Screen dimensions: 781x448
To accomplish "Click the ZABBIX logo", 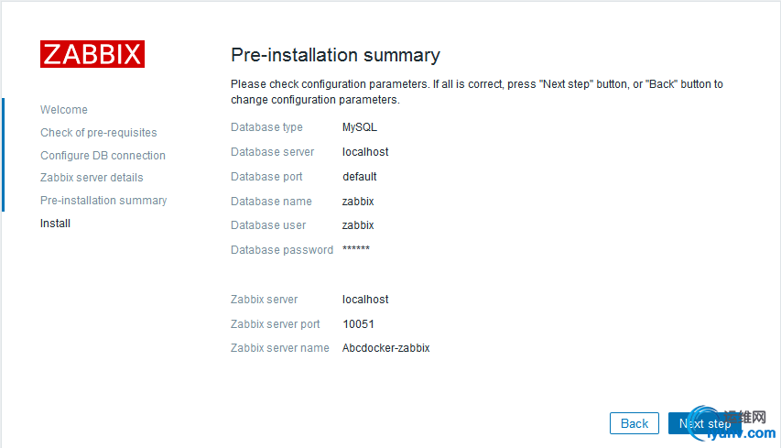I will [x=92, y=54].
